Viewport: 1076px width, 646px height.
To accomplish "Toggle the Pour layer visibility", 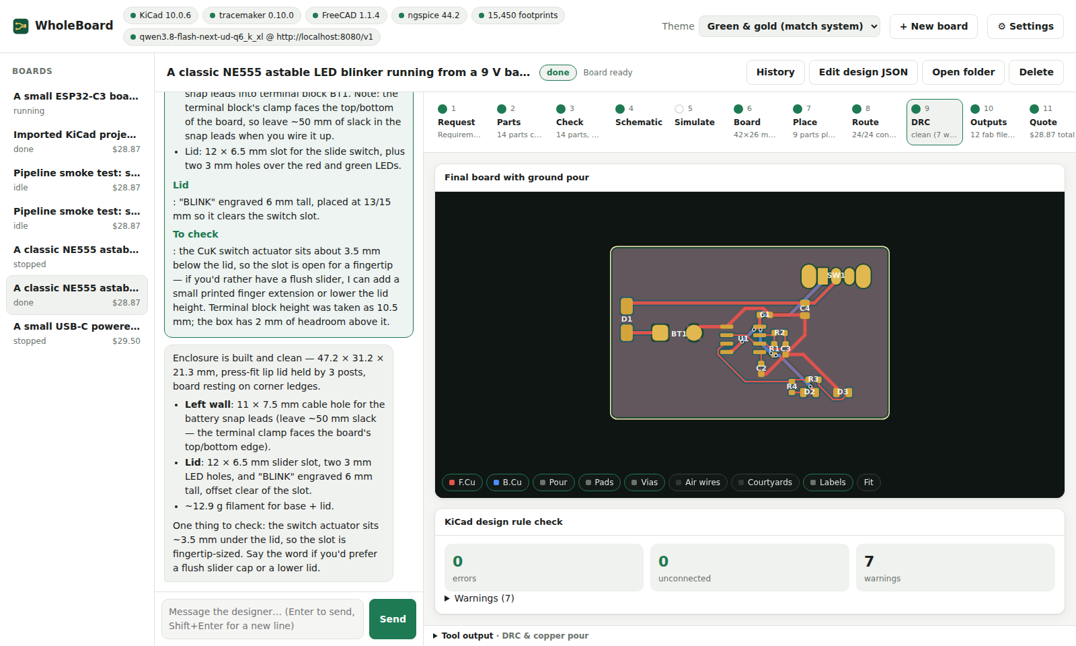I will click(553, 482).
